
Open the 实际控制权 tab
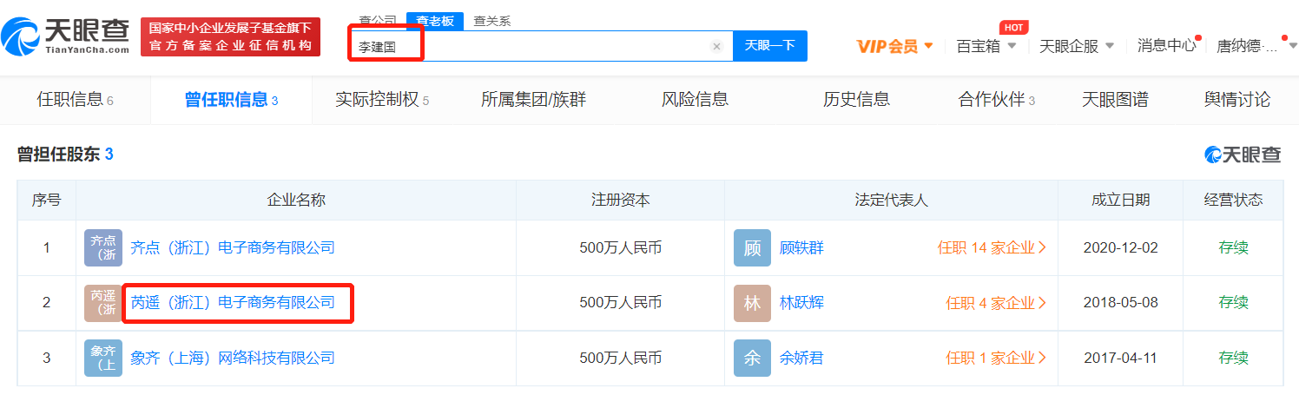point(382,100)
